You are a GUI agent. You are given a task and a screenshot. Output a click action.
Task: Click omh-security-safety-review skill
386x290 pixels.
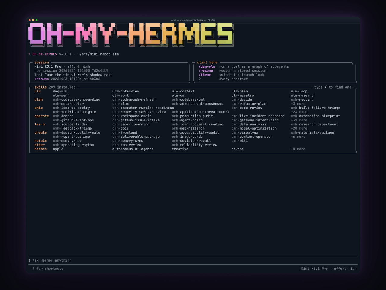click(x=139, y=112)
